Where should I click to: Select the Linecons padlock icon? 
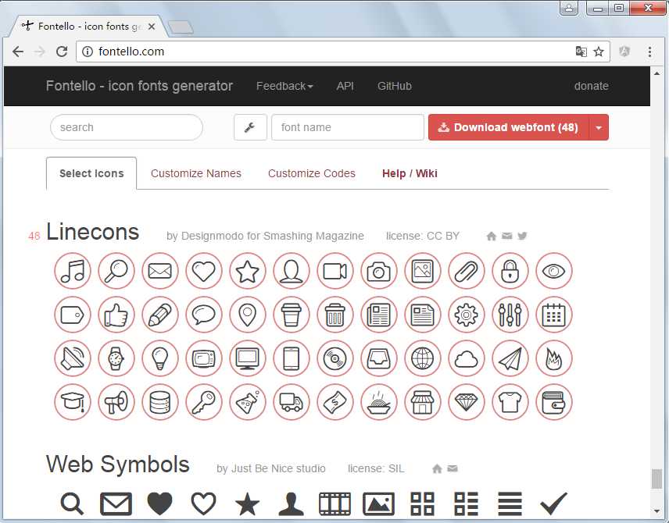pyautogui.click(x=510, y=271)
